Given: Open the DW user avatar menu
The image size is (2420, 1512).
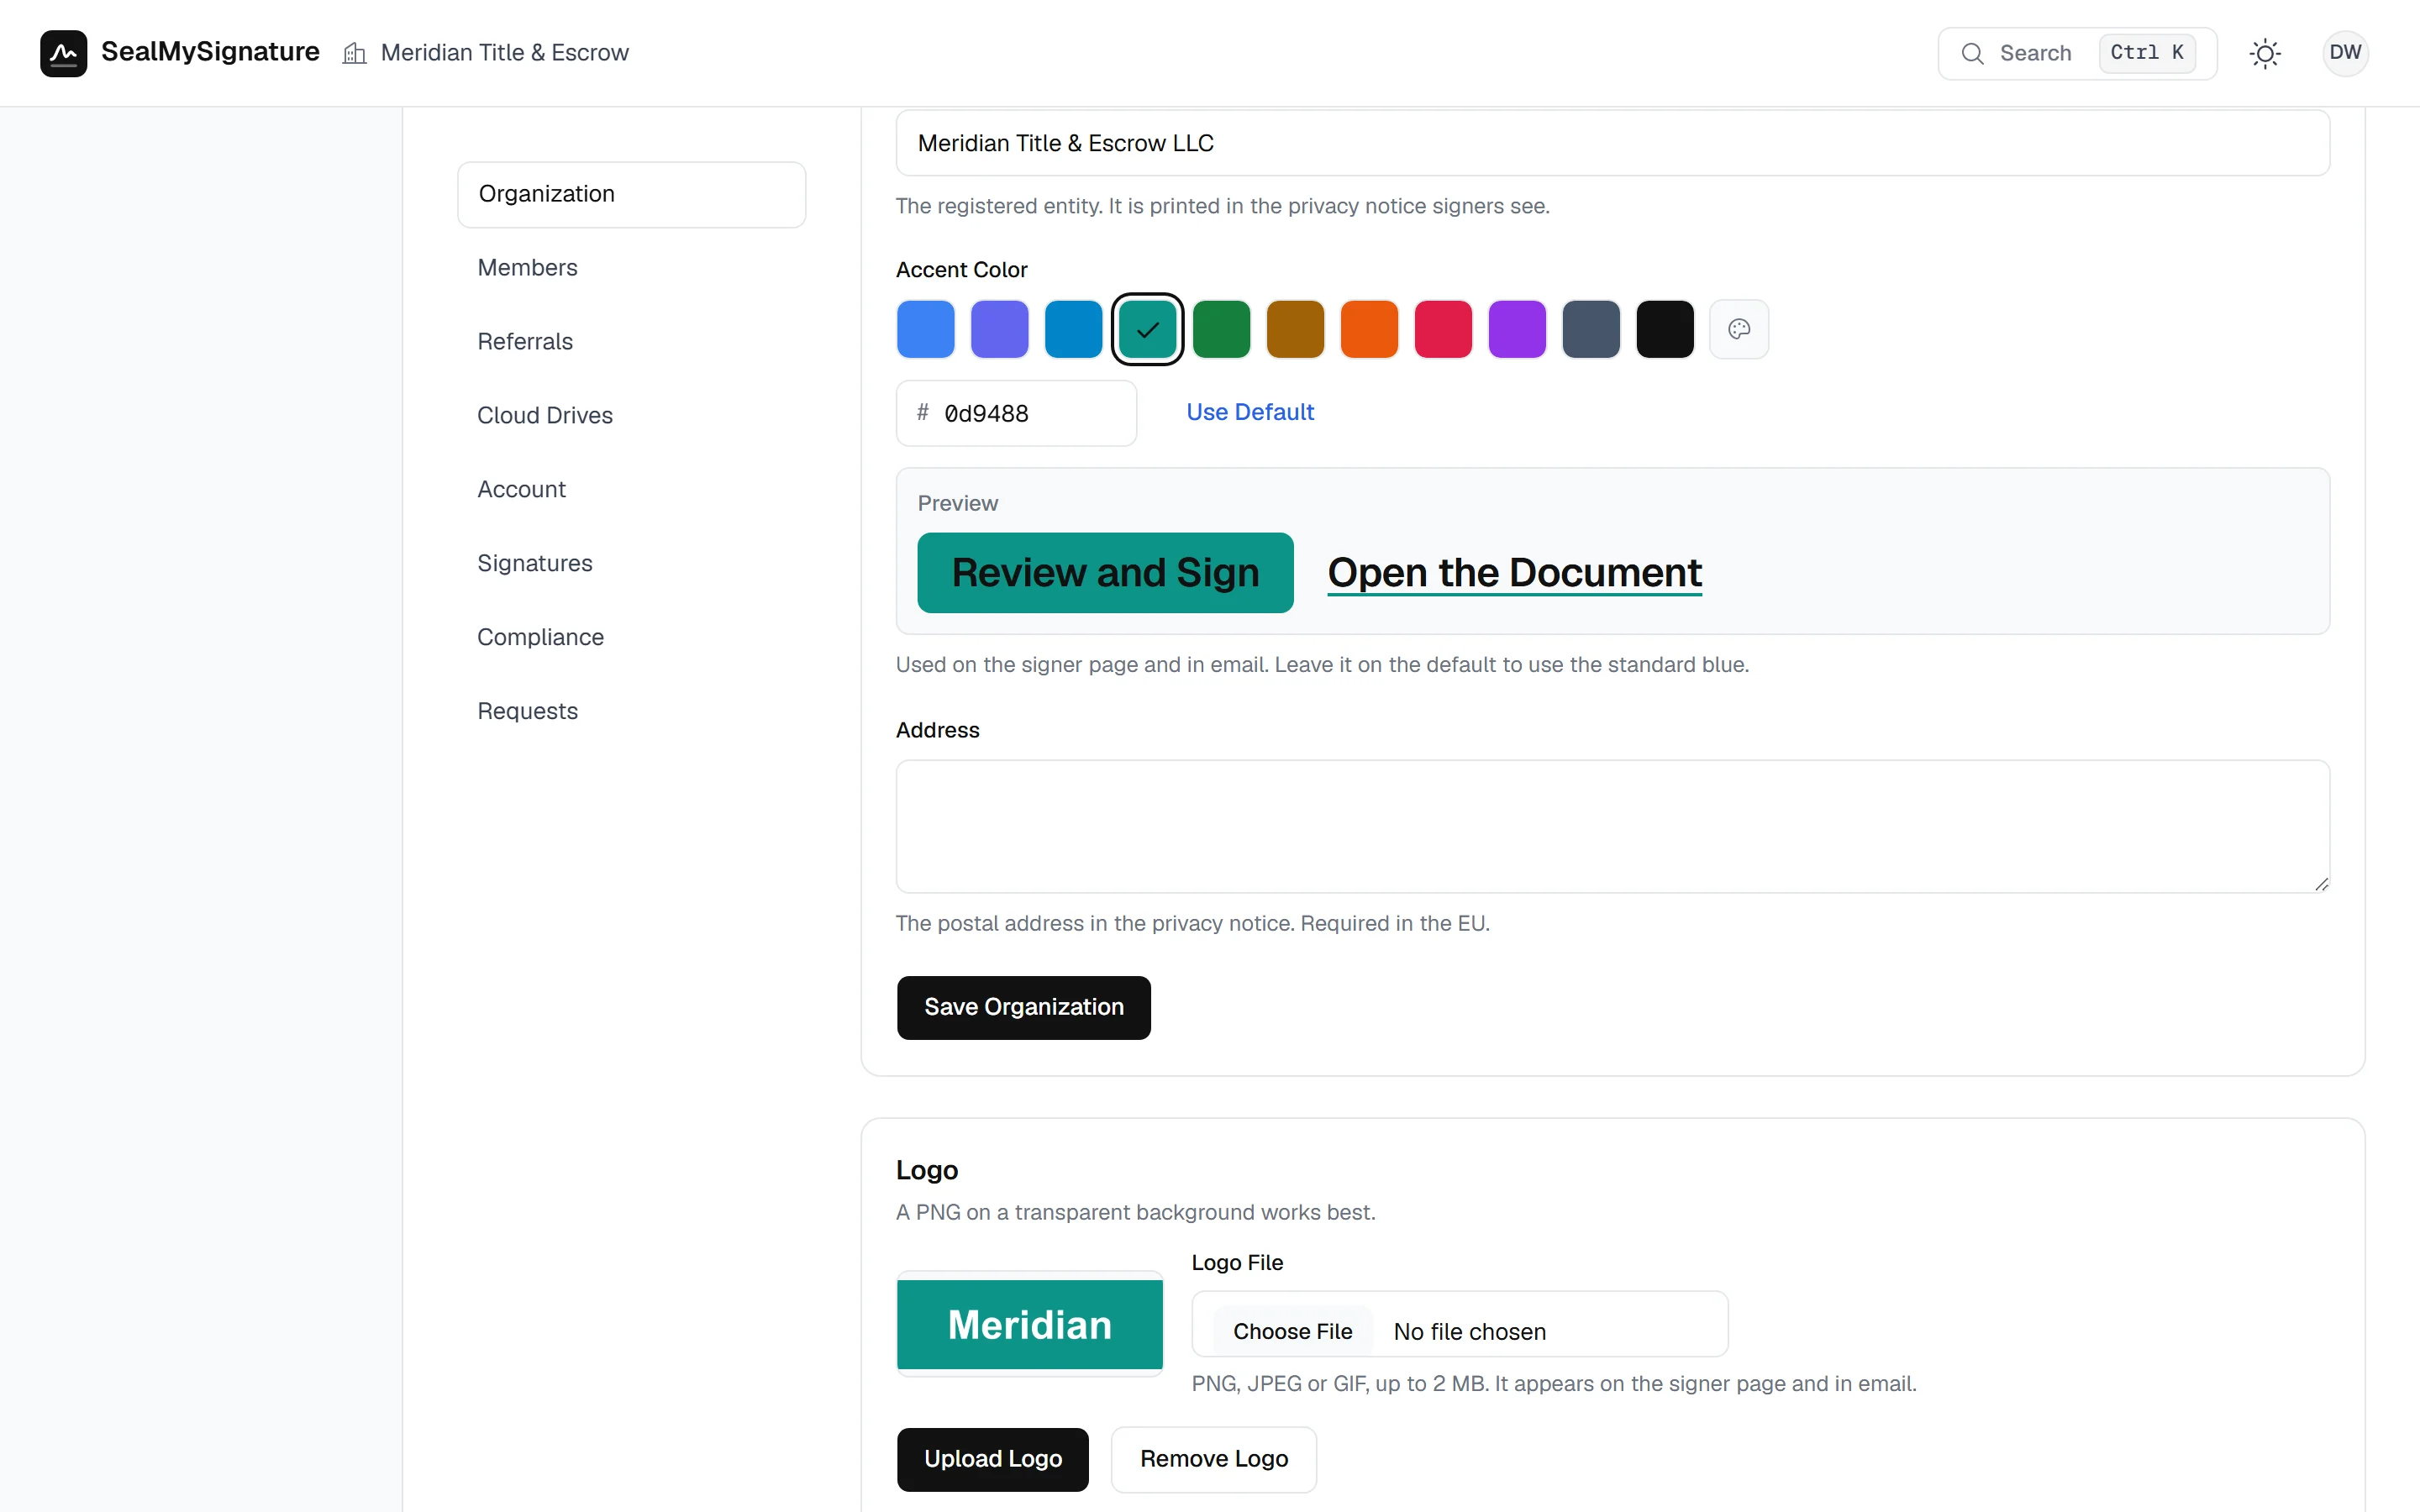Looking at the screenshot, I should tap(2345, 53).
